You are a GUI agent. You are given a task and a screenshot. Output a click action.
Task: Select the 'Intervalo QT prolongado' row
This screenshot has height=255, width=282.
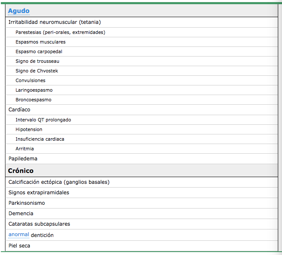point(43,120)
